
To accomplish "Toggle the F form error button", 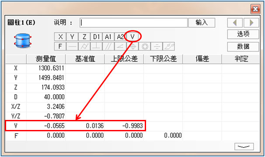I will tap(60, 46).
